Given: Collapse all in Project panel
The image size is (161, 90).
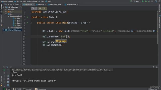Looking at the screenshot, I should coord(13,4).
